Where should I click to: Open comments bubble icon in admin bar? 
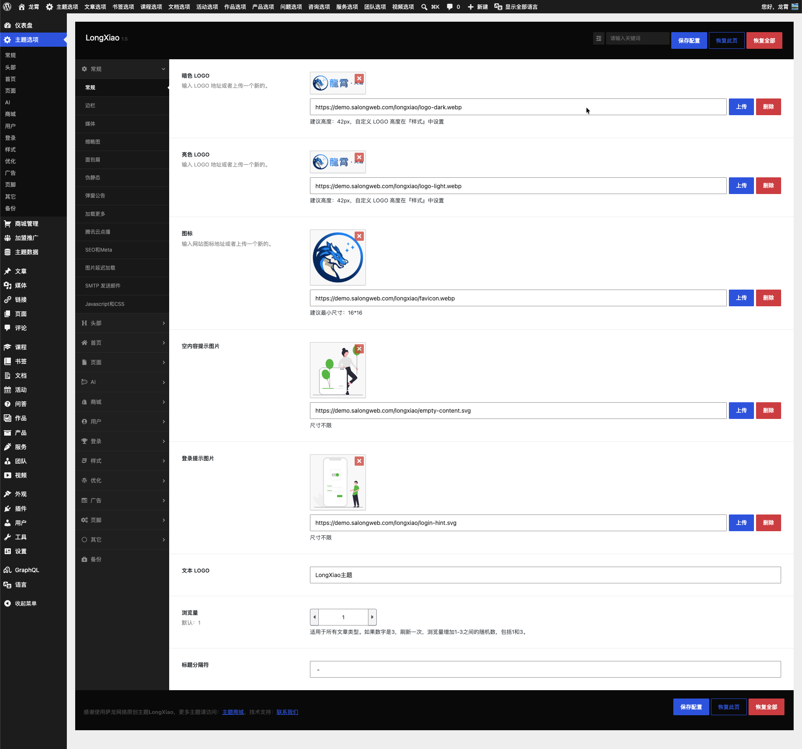point(449,7)
